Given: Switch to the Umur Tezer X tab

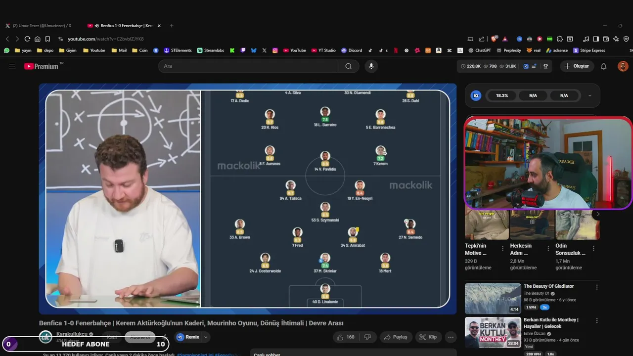Looking at the screenshot, I should (39, 26).
